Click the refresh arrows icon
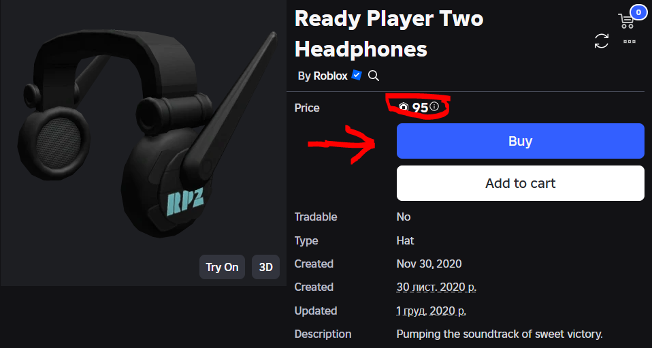652x348 pixels. (x=602, y=41)
